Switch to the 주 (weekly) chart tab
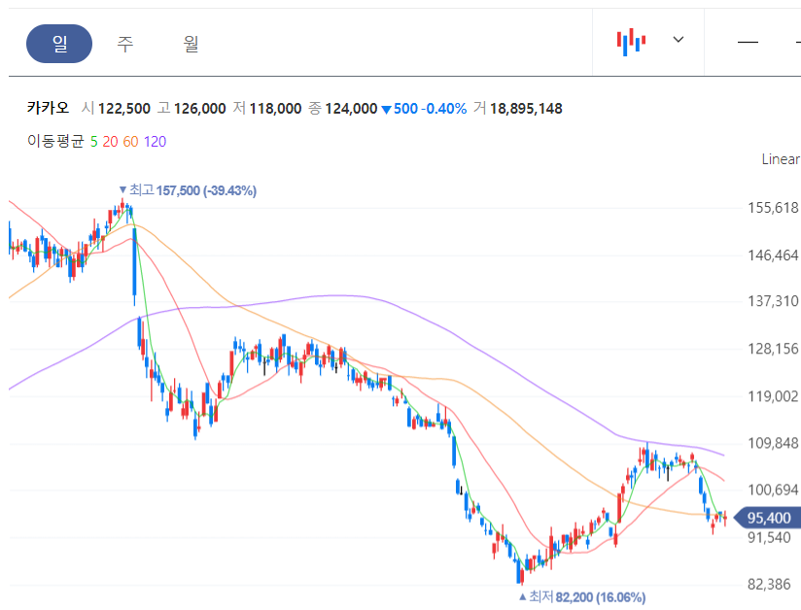The height and width of the screenshot is (610, 801). coord(125,44)
